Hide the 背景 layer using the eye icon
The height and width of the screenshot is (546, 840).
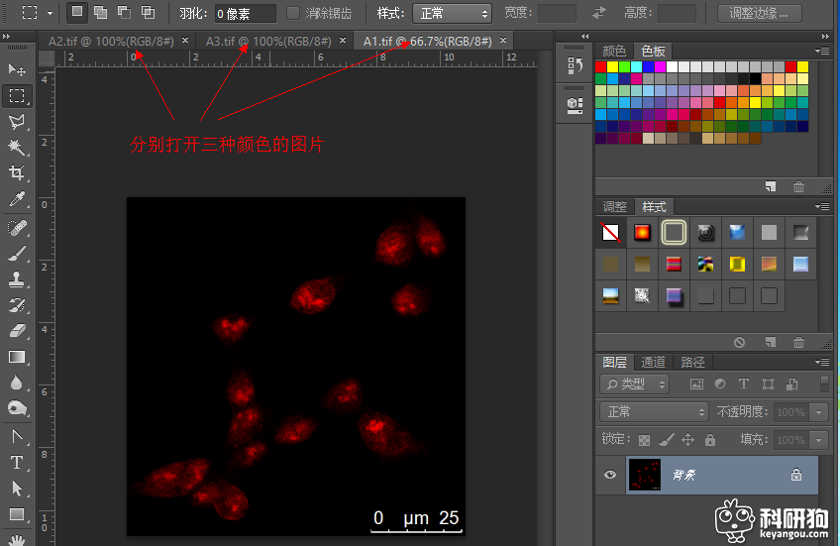click(610, 475)
